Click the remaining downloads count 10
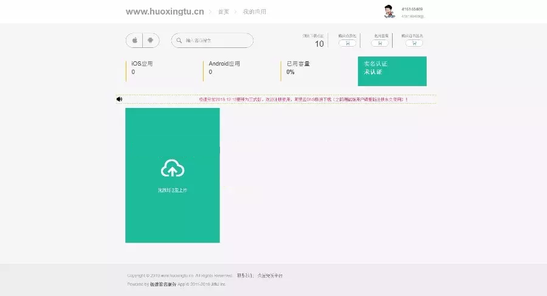Image resolution: width=547 pixels, height=296 pixels. click(x=319, y=44)
